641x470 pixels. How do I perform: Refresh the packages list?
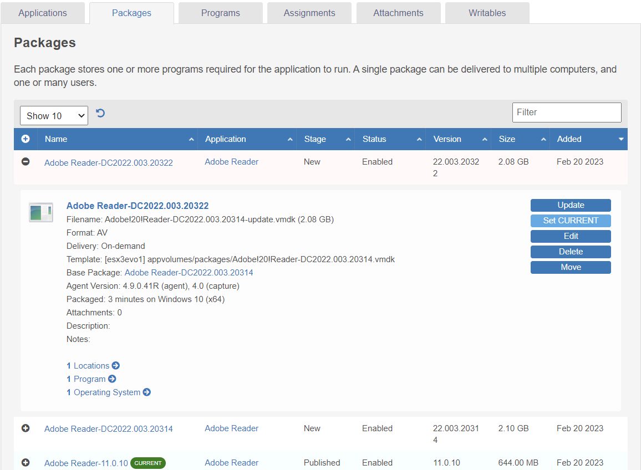point(100,113)
